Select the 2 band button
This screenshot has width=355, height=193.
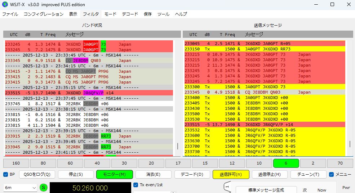click(x=313, y=163)
